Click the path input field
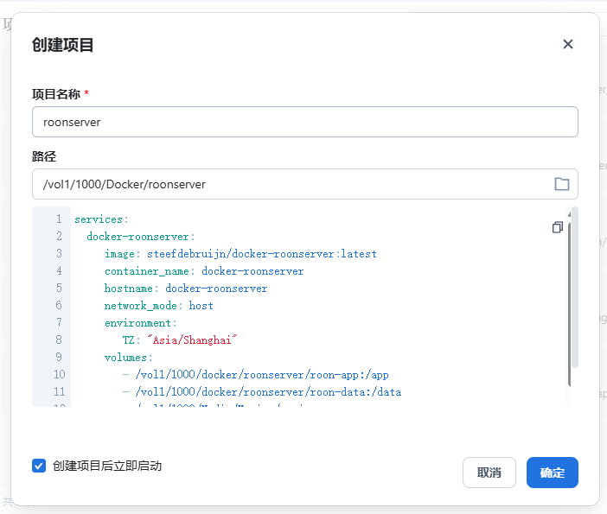The image size is (607, 514). tap(305, 184)
